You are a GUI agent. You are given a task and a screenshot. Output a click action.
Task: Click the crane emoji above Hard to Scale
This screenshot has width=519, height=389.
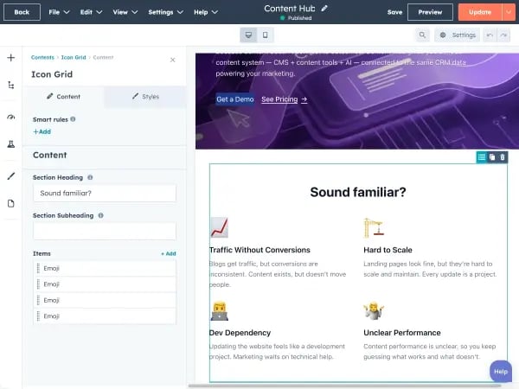(374, 227)
